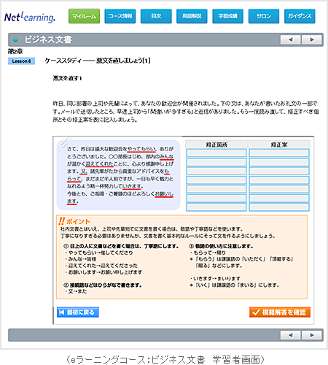This screenshot has height=365, width=328.
Task: Open the コース情報 tab
Action: pyautogui.click(x=120, y=16)
